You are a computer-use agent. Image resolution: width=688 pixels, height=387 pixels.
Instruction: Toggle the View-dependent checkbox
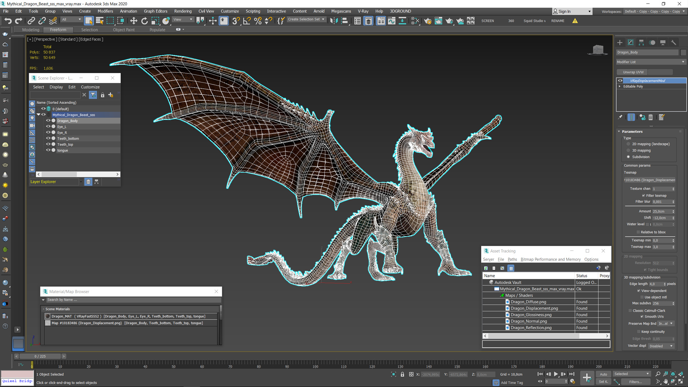coord(639,291)
